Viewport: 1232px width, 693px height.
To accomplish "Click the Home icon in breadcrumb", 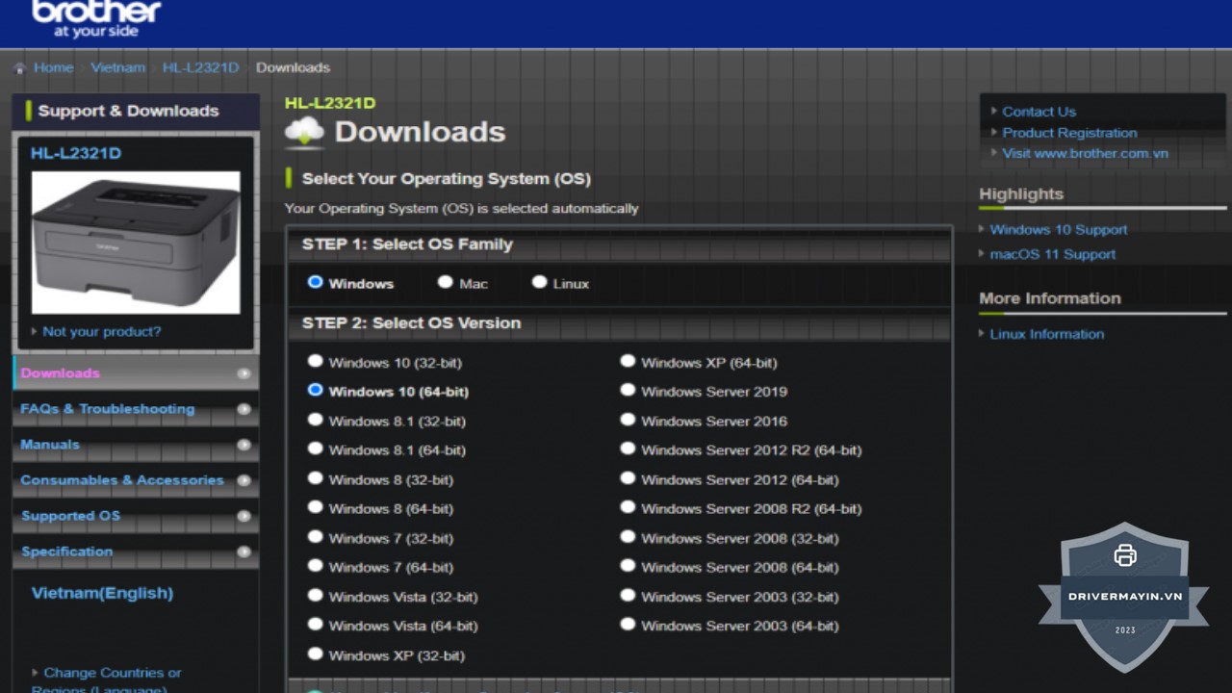I will tap(19, 68).
